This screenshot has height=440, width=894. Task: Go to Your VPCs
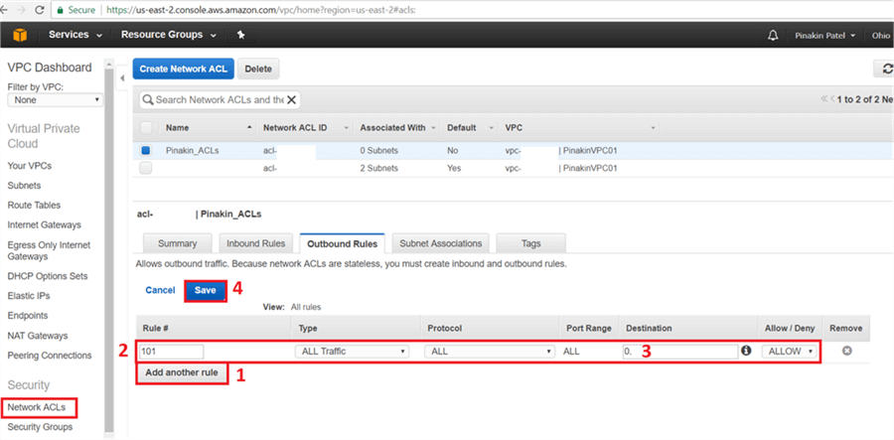(x=29, y=166)
